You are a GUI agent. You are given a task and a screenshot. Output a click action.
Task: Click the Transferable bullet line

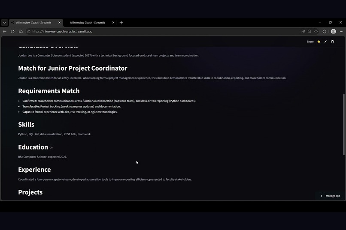click(72, 106)
